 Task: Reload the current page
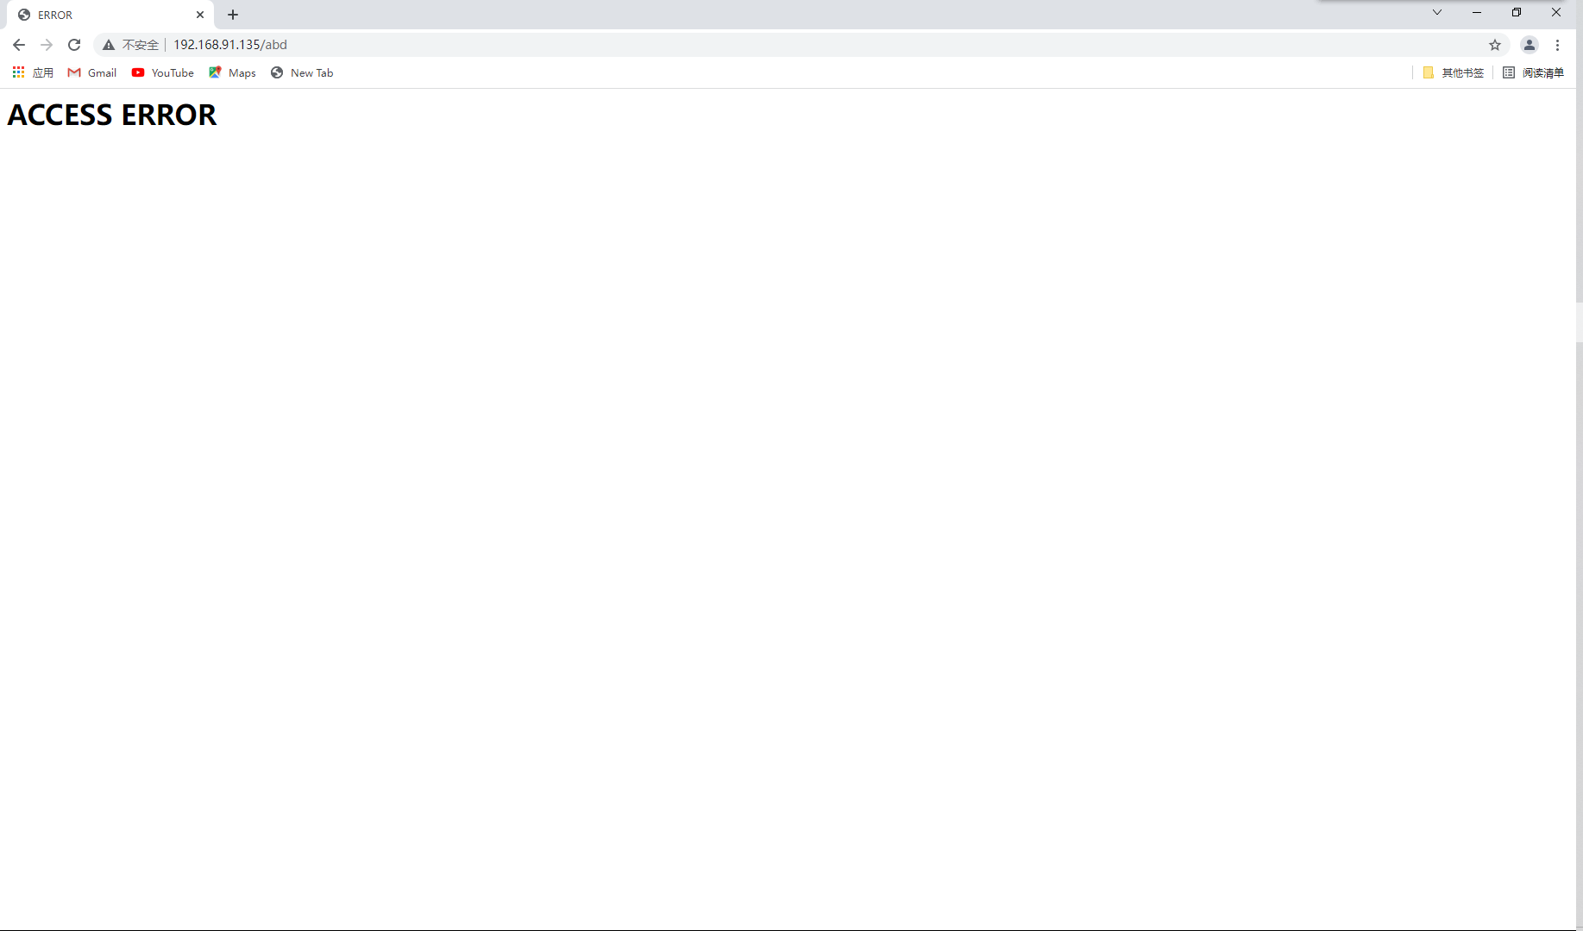(74, 45)
